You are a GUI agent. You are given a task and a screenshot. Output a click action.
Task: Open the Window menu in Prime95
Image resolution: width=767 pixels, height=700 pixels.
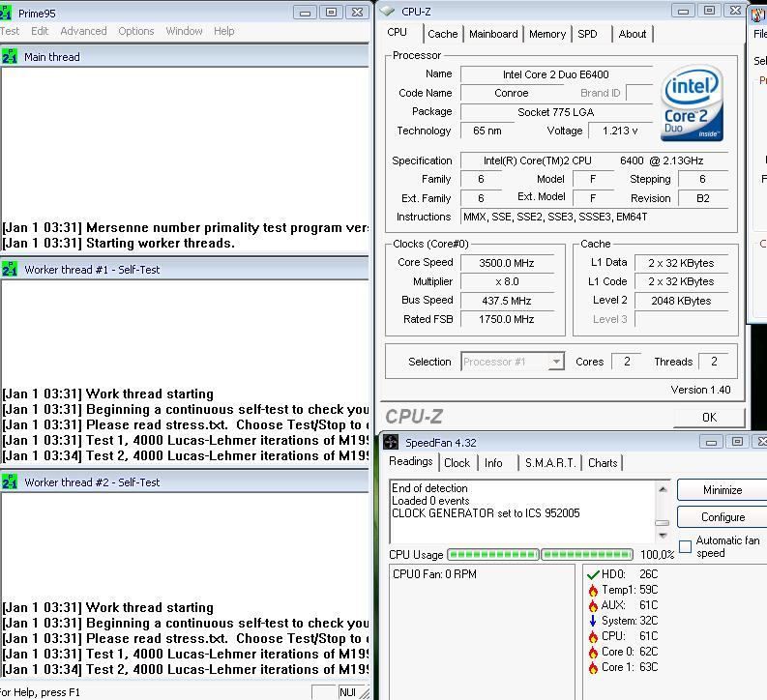click(x=184, y=31)
